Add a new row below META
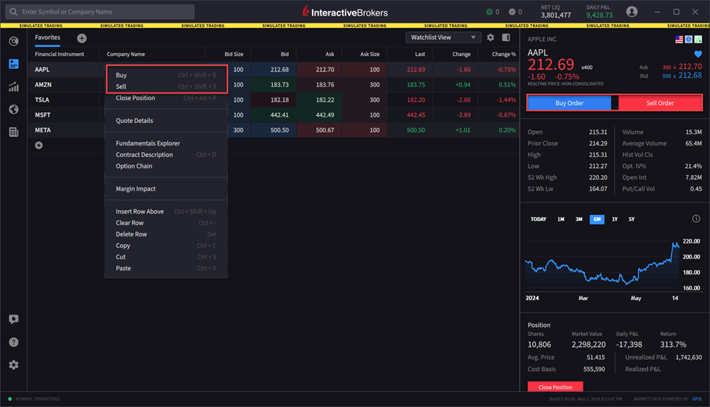Viewport: 710px width, 407px height. pos(39,145)
